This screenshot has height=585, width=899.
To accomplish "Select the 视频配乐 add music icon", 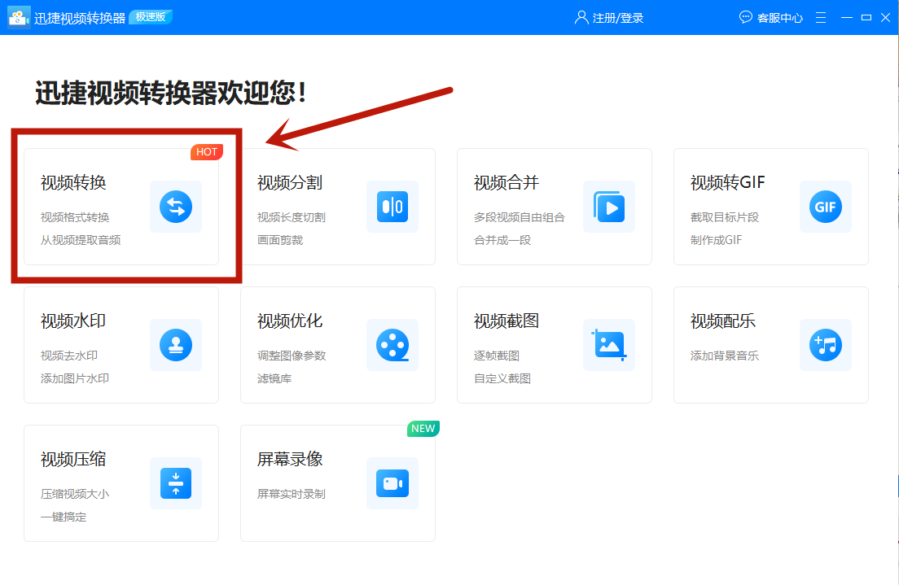I will coord(825,345).
